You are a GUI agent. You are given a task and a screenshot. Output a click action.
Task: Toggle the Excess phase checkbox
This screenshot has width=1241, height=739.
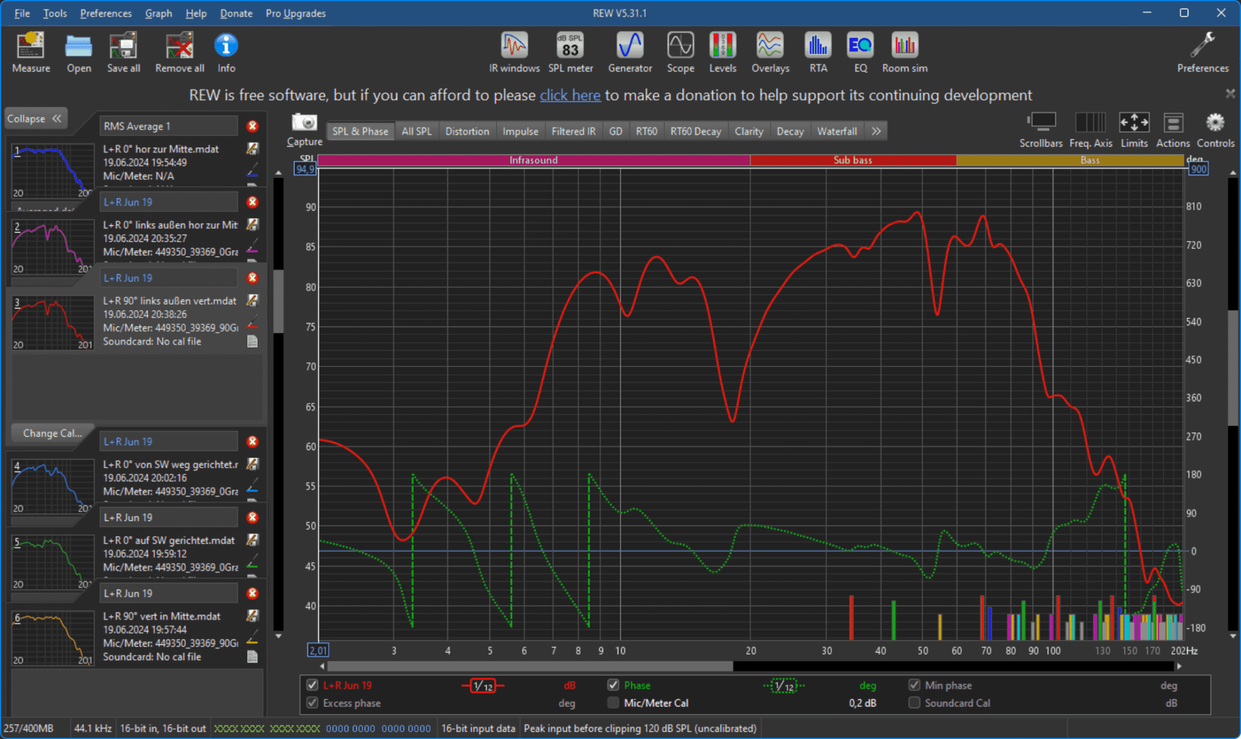pos(312,703)
